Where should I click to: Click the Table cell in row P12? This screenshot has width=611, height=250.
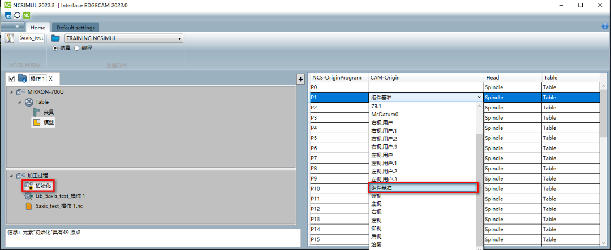pyautogui.click(x=571, y=209)
